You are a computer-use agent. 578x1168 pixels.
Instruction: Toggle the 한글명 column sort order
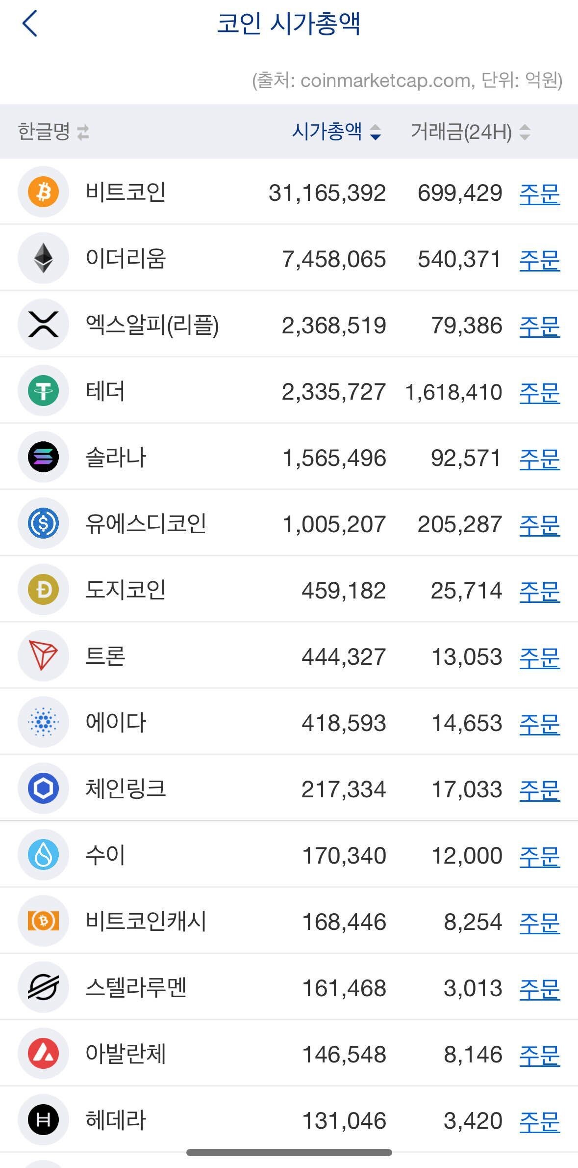(x=82, y=132)
